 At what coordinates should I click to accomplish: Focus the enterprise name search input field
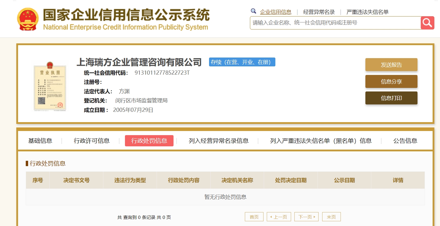click(335, 23)
